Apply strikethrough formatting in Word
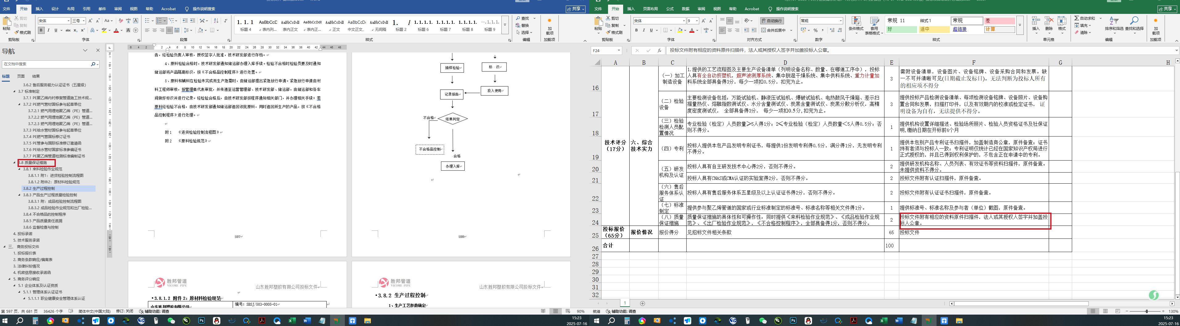Image resolution: width=1180 pixels, height=326 pixels. point(68,30)
